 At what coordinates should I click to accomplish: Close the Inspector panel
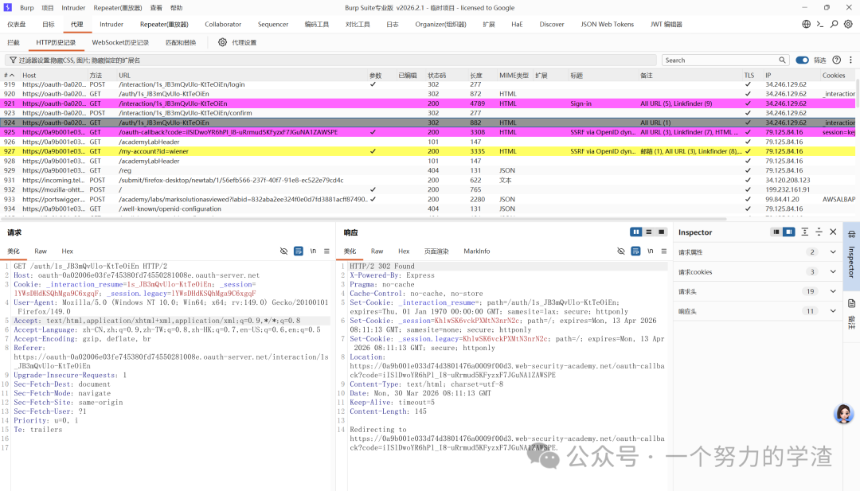(833, 232)
